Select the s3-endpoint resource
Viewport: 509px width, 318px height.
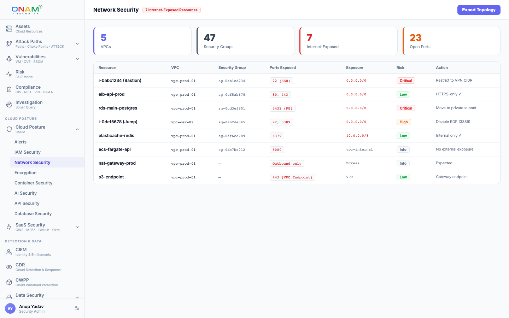[x=111, y=177]
